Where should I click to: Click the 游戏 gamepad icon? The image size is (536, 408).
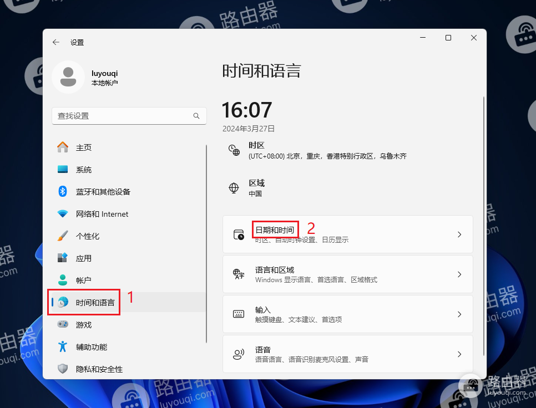63,324
